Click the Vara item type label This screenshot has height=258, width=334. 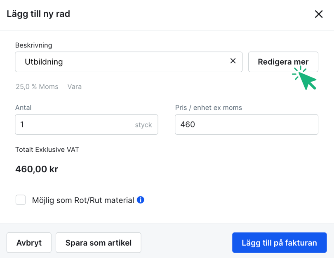(x=75, y=87)
